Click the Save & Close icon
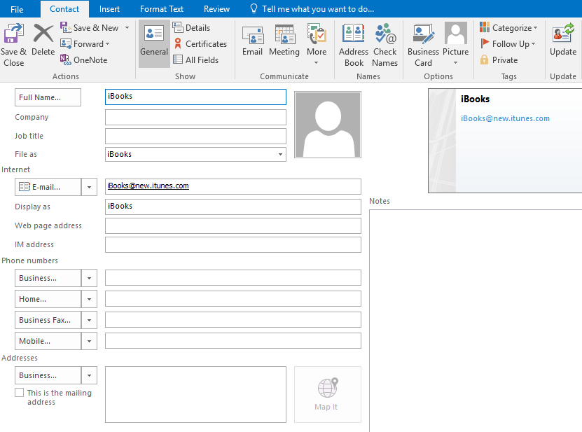This screenshot has width=582, height=432. coord(14,33)
